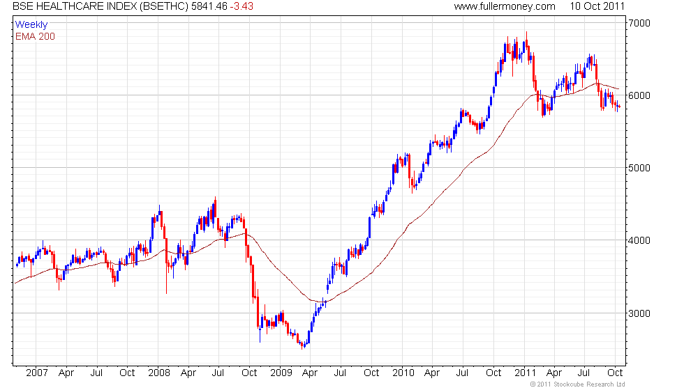The height and width of the screenshot is (390, 684).
Task: Click the Stockcube Research Ltd copyright text
Action: (x=577, y=384)
